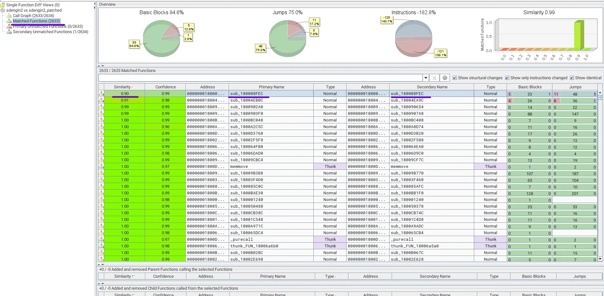The image size is (604, 296).
Task: Open filter options via the gear icon
Action: click(445, 78)
